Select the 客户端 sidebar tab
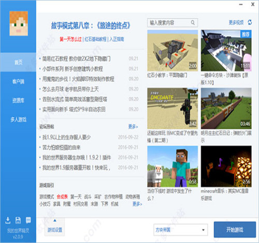 click(x=18, y=81)
